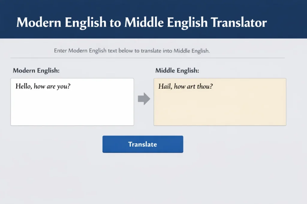The image size is (307, 204).
Task: Click the word 'Hail' in the output
Action: (164, 87)
